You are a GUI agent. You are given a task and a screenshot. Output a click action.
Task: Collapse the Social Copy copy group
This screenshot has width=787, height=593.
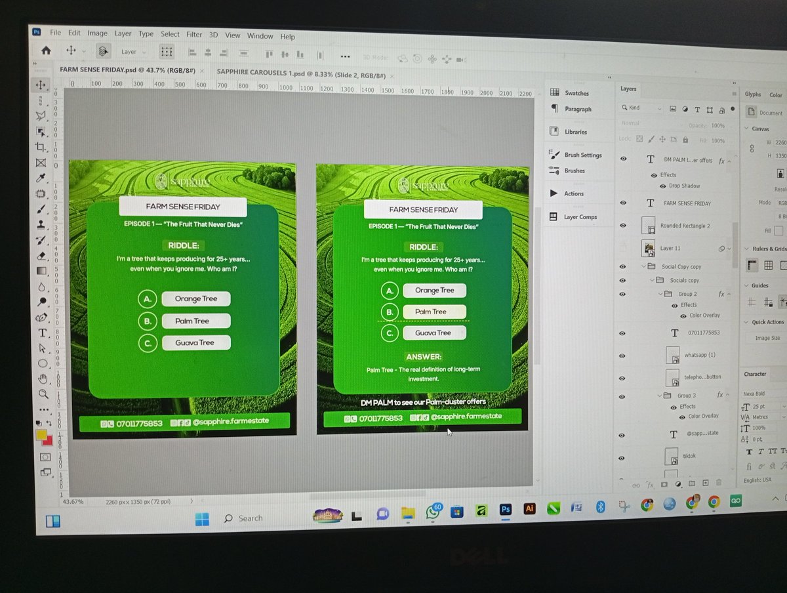[x=644, y=266]
